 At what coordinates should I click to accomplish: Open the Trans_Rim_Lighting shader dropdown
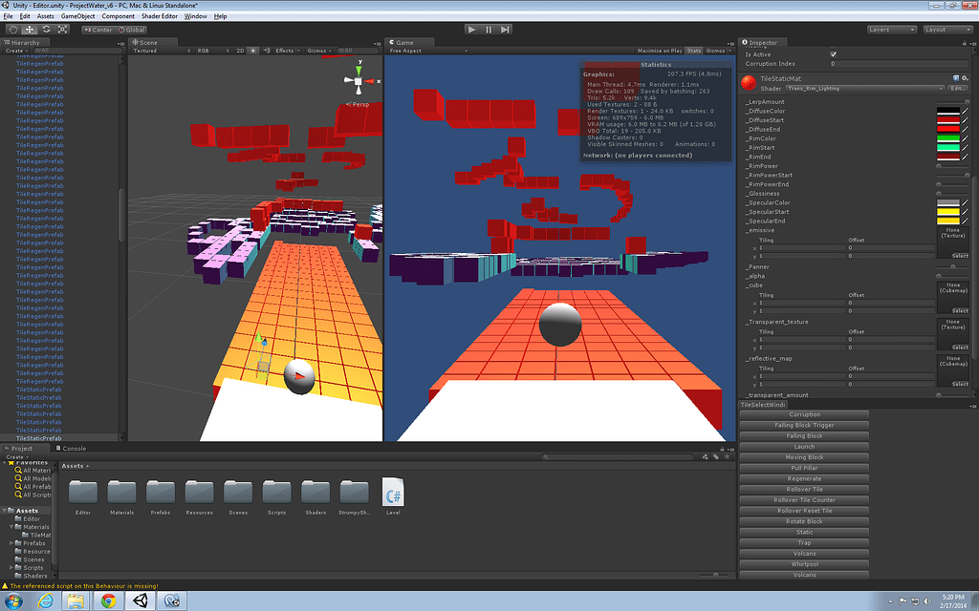coord(860,88)
